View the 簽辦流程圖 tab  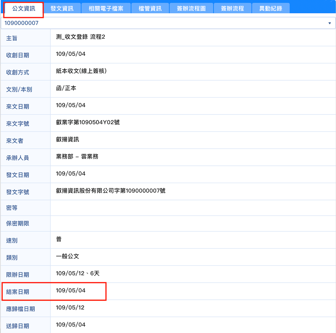pyautogui.click(x=191, y=9)
